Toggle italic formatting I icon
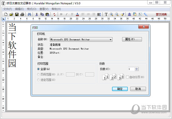The height and width of the screenshot is (119, 172). (x=67, y=14)
